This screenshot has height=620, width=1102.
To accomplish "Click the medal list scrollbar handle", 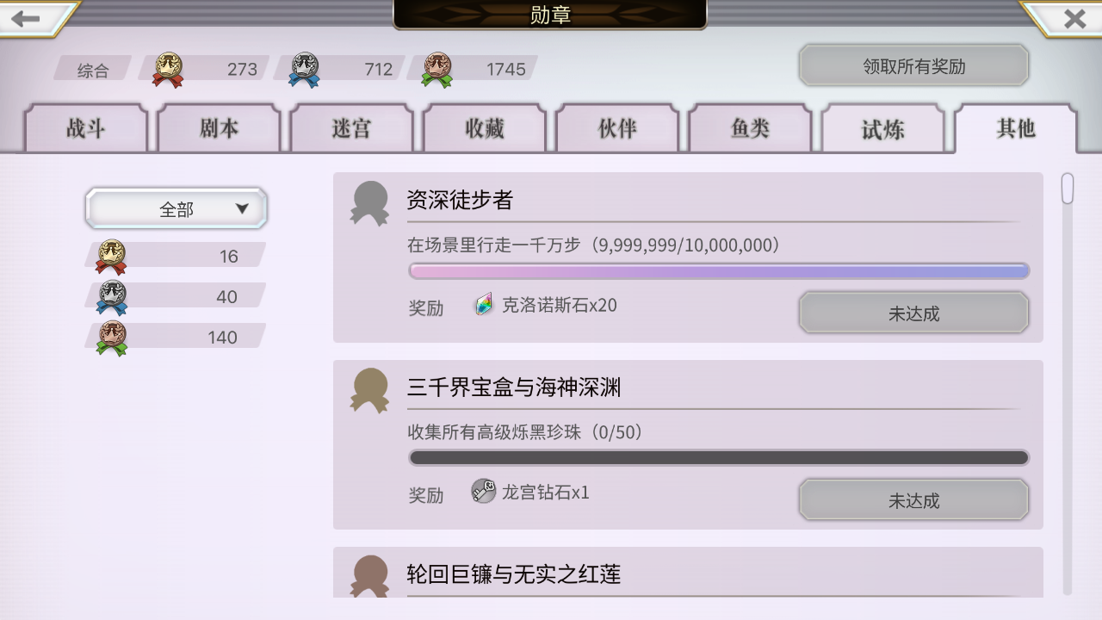I will click(x=1068, y=189).
